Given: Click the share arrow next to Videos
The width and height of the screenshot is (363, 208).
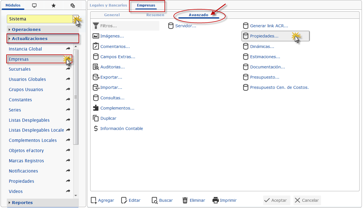Looking at the screenshot, I should coord(68,191).
